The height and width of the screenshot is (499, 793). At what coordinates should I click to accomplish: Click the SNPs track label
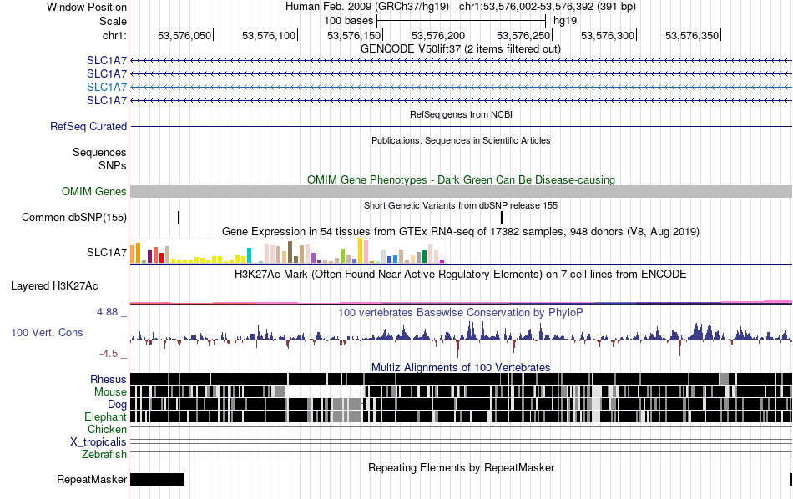(113, 165)
